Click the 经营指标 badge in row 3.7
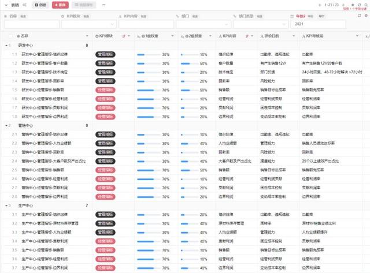Viewport: 370px width, 273px height. pos(105,268)
